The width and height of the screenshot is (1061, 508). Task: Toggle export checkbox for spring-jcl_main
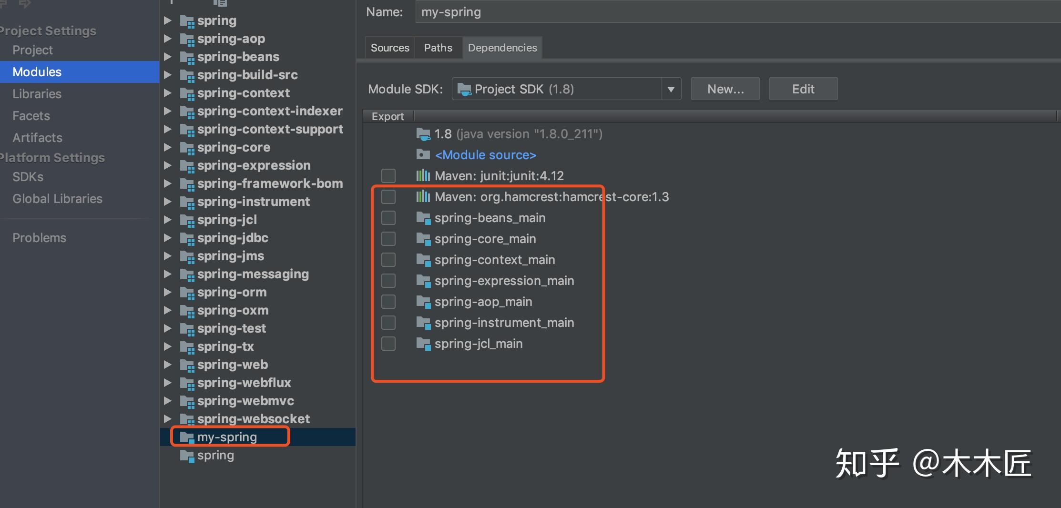click(388, 344)
